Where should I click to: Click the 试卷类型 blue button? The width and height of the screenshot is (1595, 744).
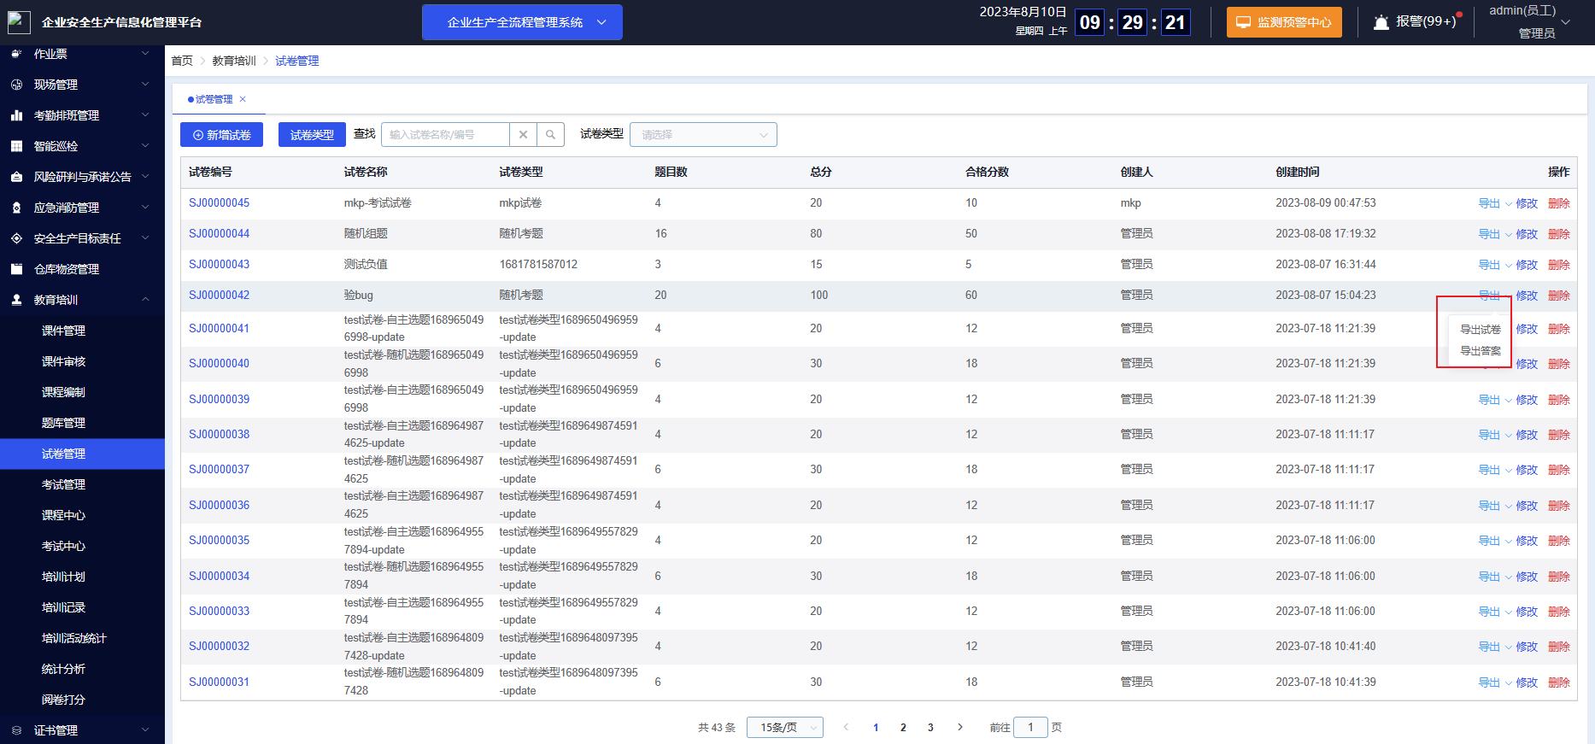312,135
